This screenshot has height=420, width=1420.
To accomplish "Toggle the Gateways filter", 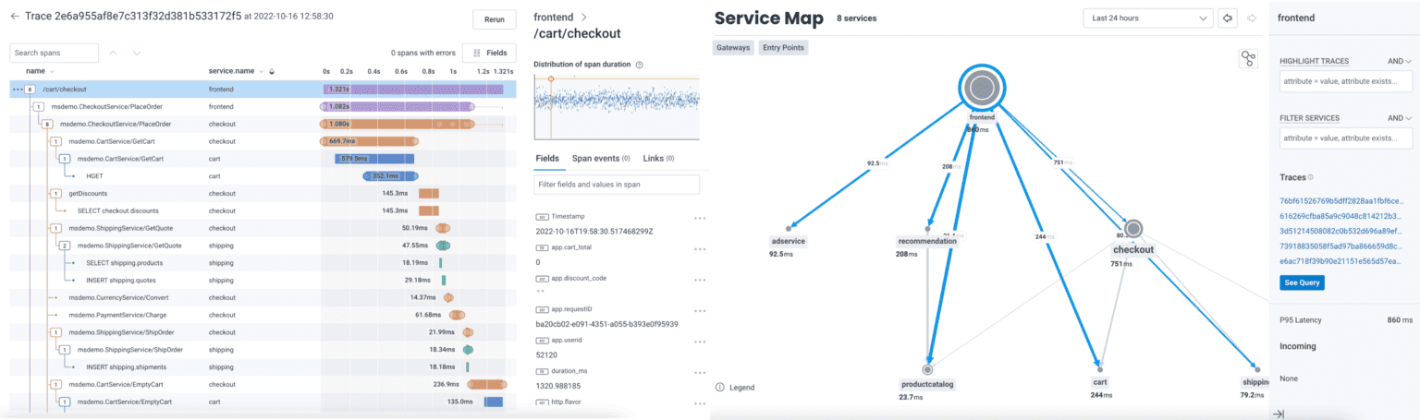I will [x=733, y=48].
